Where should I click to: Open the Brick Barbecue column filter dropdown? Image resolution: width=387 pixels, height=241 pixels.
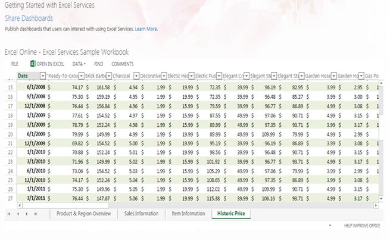click(108, 76)
